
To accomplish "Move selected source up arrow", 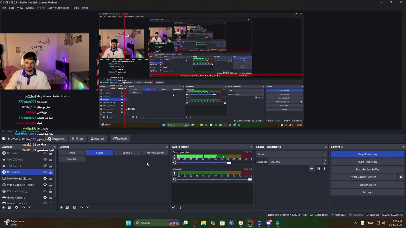I will pyautogui.click(x=23, y=207).
